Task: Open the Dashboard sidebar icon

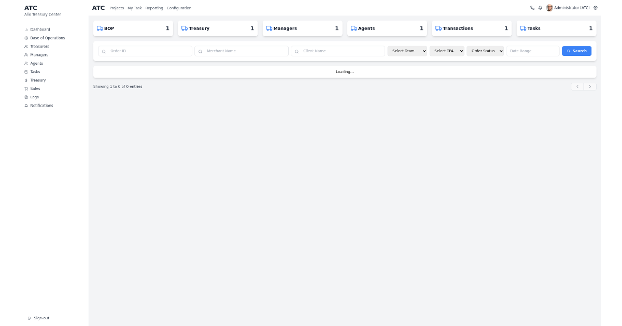Action: point(26,29)
